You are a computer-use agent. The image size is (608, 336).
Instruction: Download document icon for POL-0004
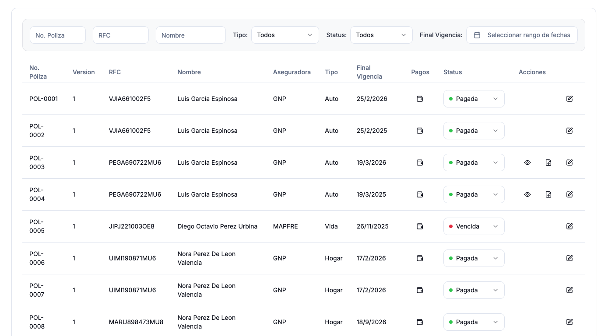pos(548,194)
